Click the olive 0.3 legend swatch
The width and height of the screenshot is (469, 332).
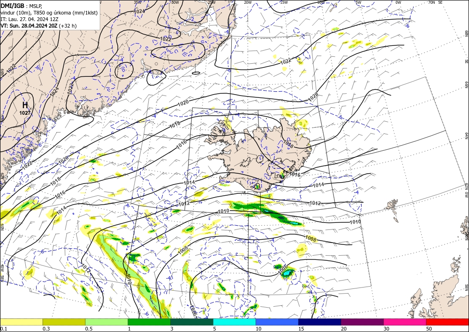(64, 322)
